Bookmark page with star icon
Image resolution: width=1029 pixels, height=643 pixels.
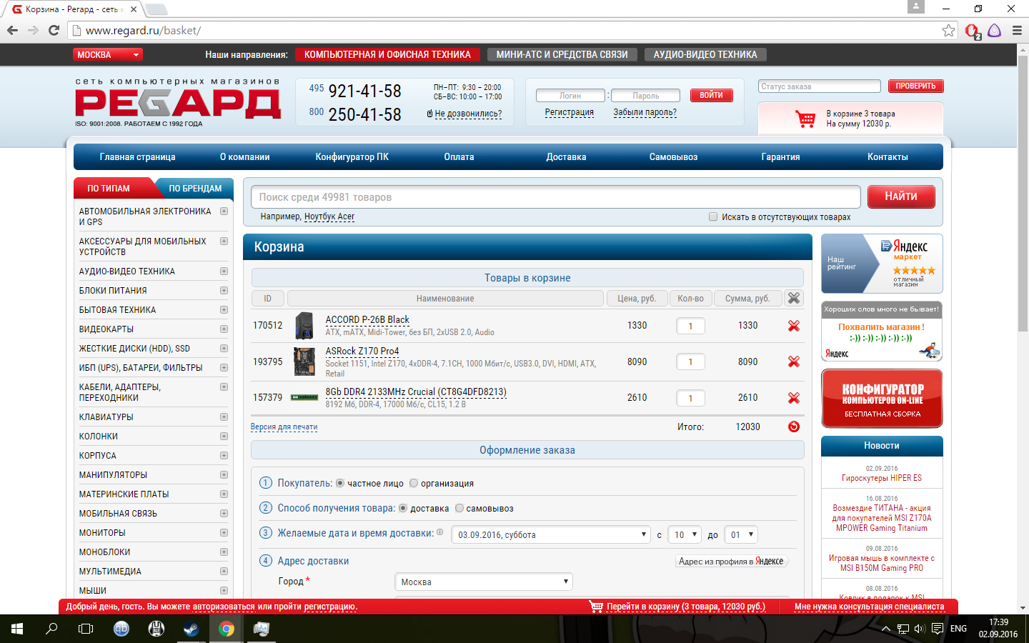[x=948, y=31]
